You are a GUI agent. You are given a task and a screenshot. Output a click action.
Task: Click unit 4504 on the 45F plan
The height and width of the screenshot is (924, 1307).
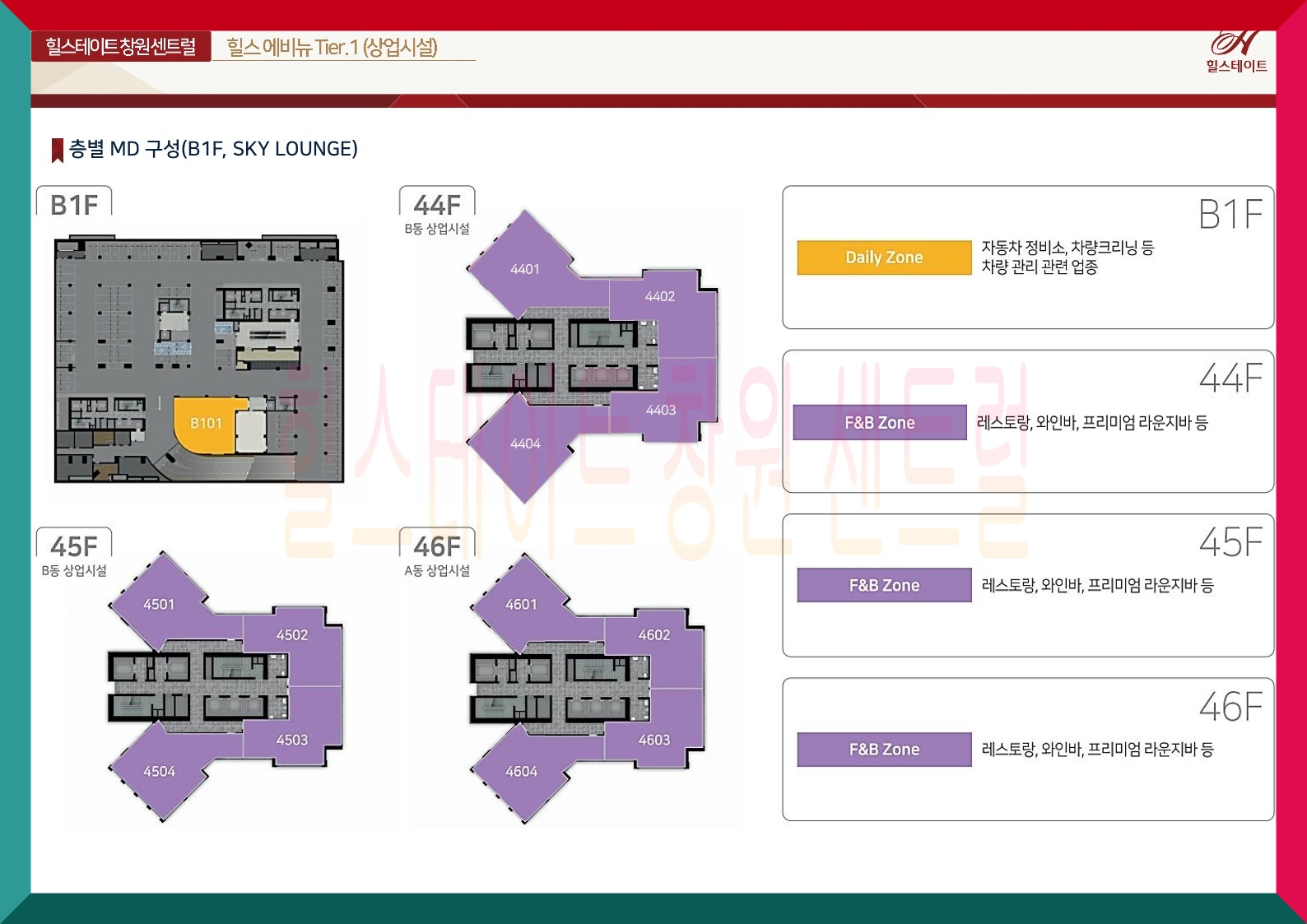coord(159,771)
